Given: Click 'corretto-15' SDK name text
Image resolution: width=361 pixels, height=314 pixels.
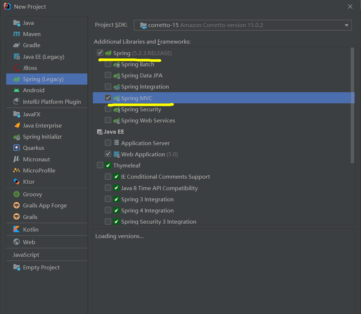Looking at the screenshot, I should pos(163,25).
